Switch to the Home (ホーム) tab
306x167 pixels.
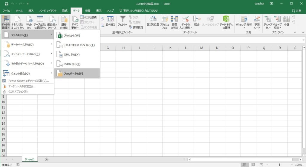coord(19,11)
